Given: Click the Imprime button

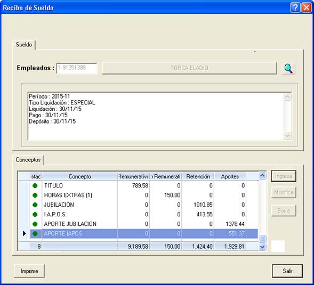Looking at the screenshot, I should (29, 271).
